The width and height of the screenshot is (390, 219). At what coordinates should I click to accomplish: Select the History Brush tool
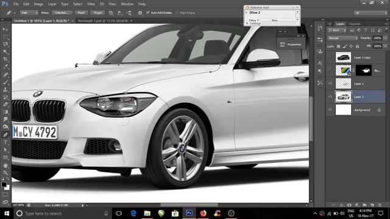coord(5,97)
